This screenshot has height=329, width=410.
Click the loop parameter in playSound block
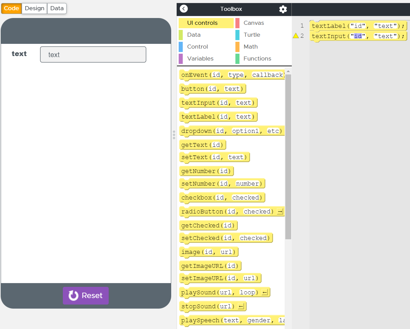[x=247, y=293]
